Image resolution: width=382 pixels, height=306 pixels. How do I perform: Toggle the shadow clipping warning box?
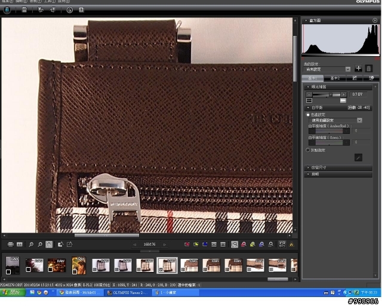coord(309,100)
